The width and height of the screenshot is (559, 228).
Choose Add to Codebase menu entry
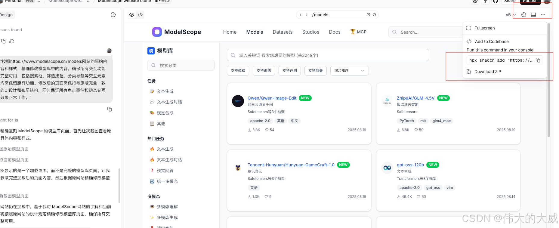click(x=505, y=42)
